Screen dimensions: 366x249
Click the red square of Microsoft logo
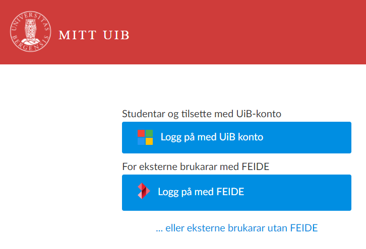pos(141,133)
